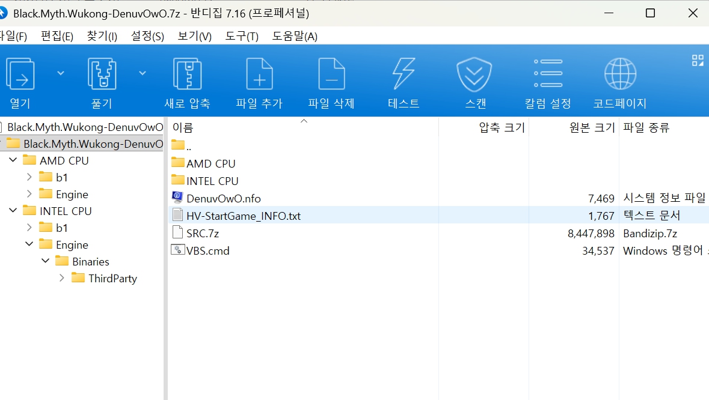Expand the ThirdParty folder in tree

point(62,278)
